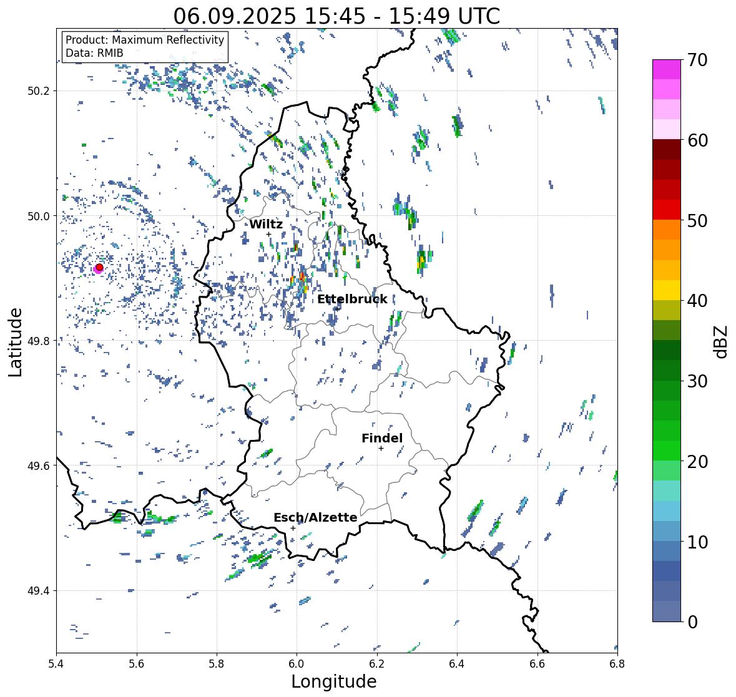Click the 6.4 longitude tick label
This screenshot has width=736, height=697.
457,664
